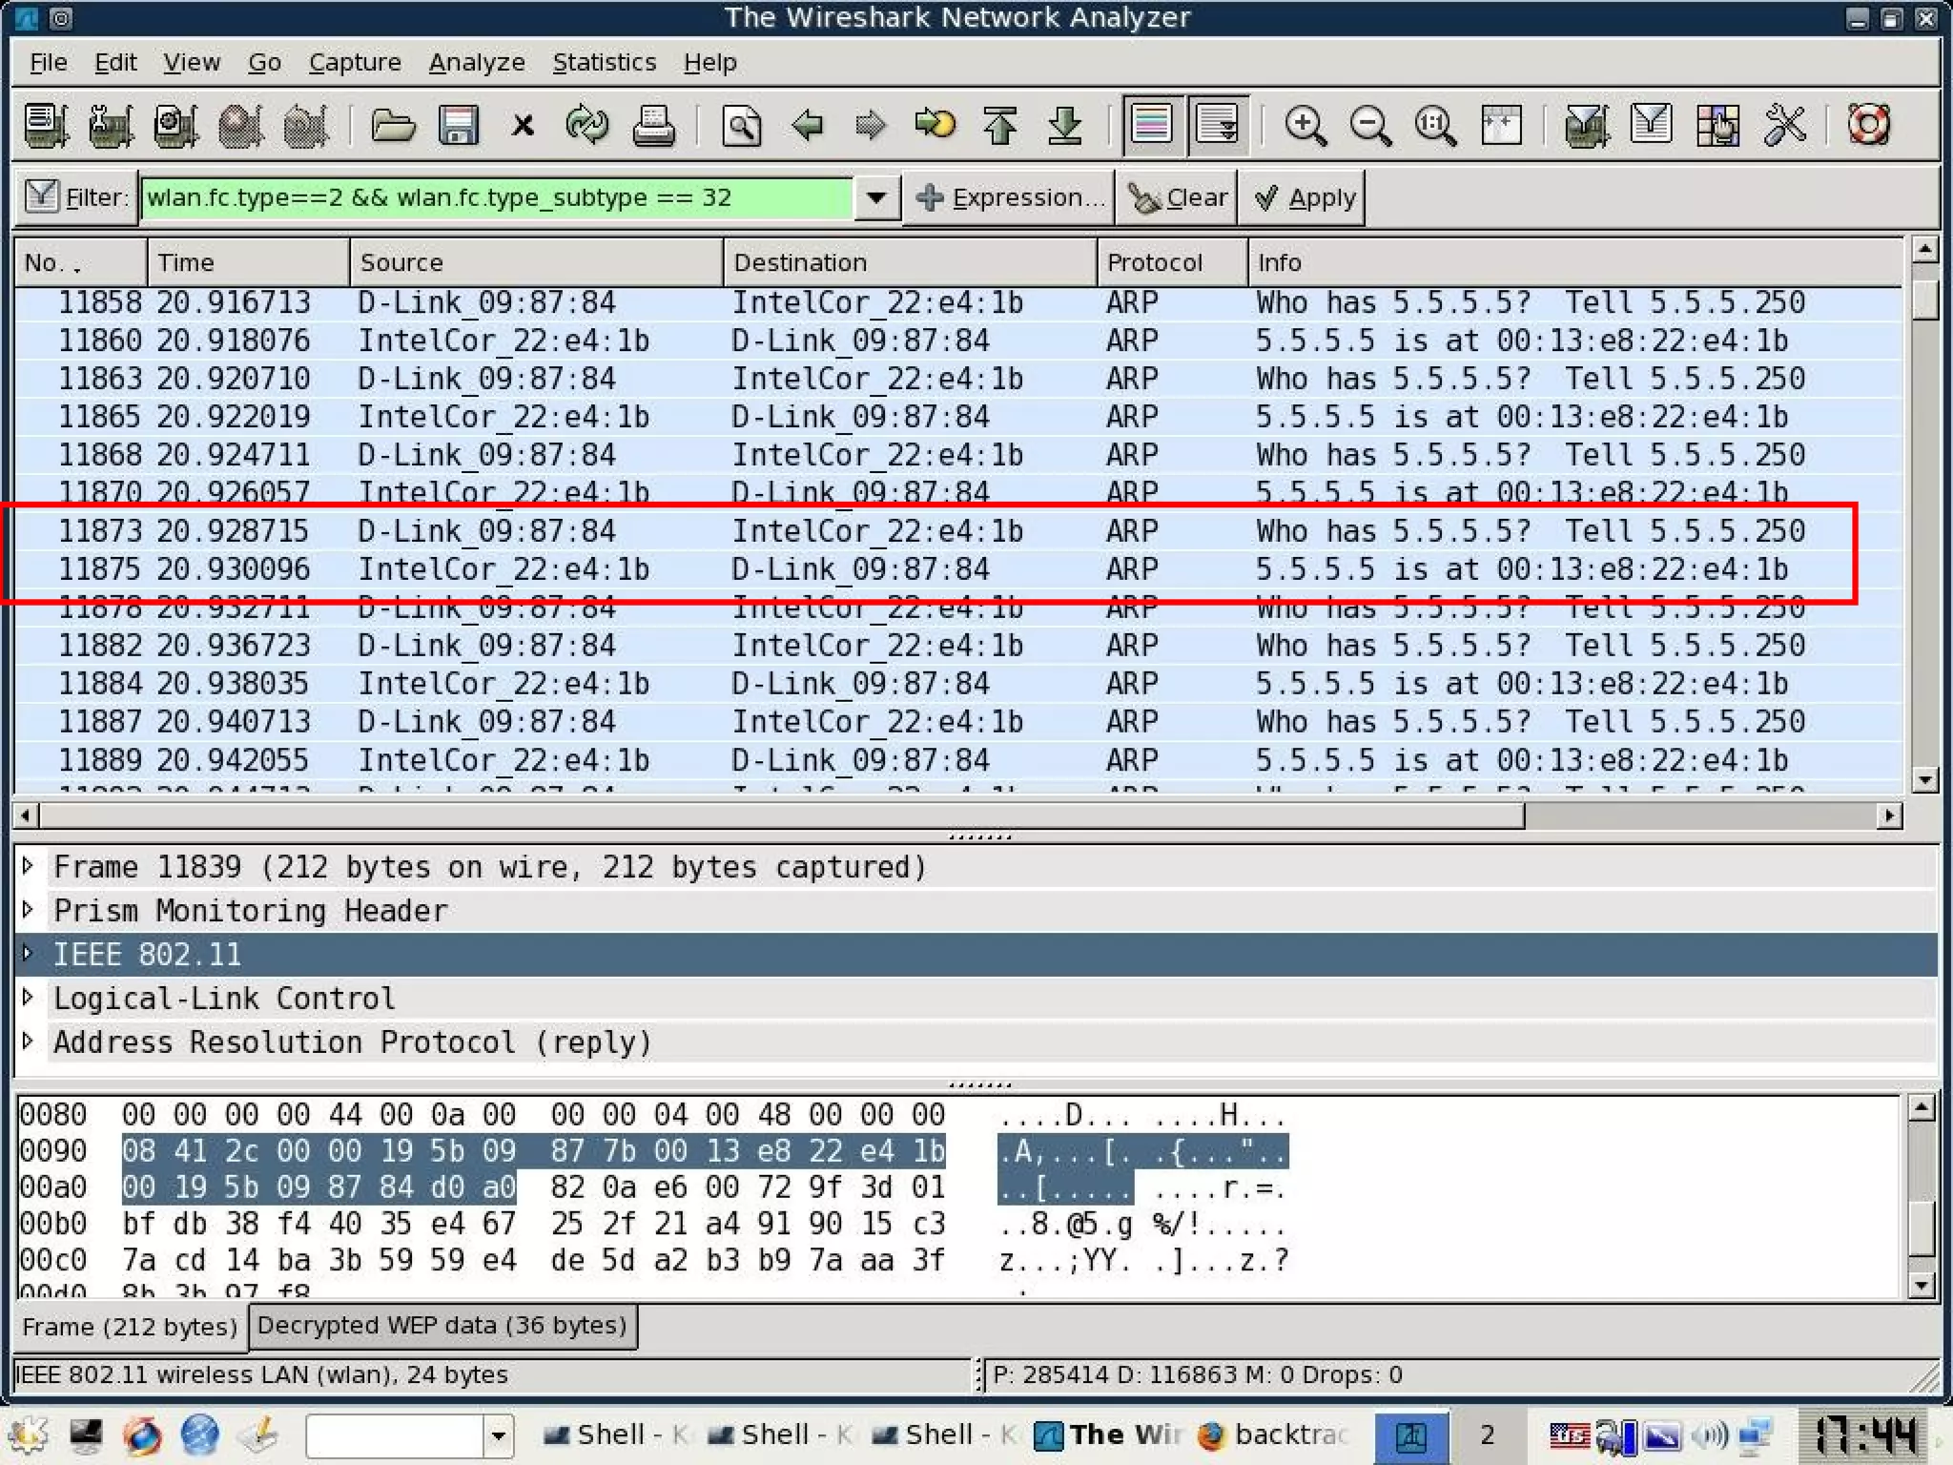1953x1465 pixels.
Task: Click the Find packet magnifier icon
Action: pyautogui.click(x=742, y=125)
